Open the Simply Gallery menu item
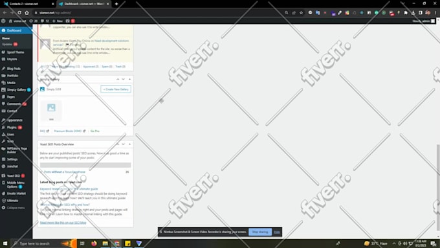Image resolution: width=440 pixels, height=248 pixels. coord(16,89)
